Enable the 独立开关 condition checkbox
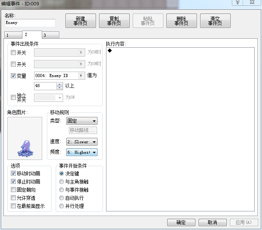Screen dimensions: 262x230 (13, 97)
